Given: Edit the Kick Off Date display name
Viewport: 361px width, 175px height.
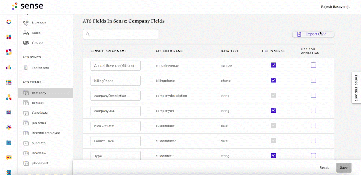Looking at the screenshot, I should tap(116, 126).
